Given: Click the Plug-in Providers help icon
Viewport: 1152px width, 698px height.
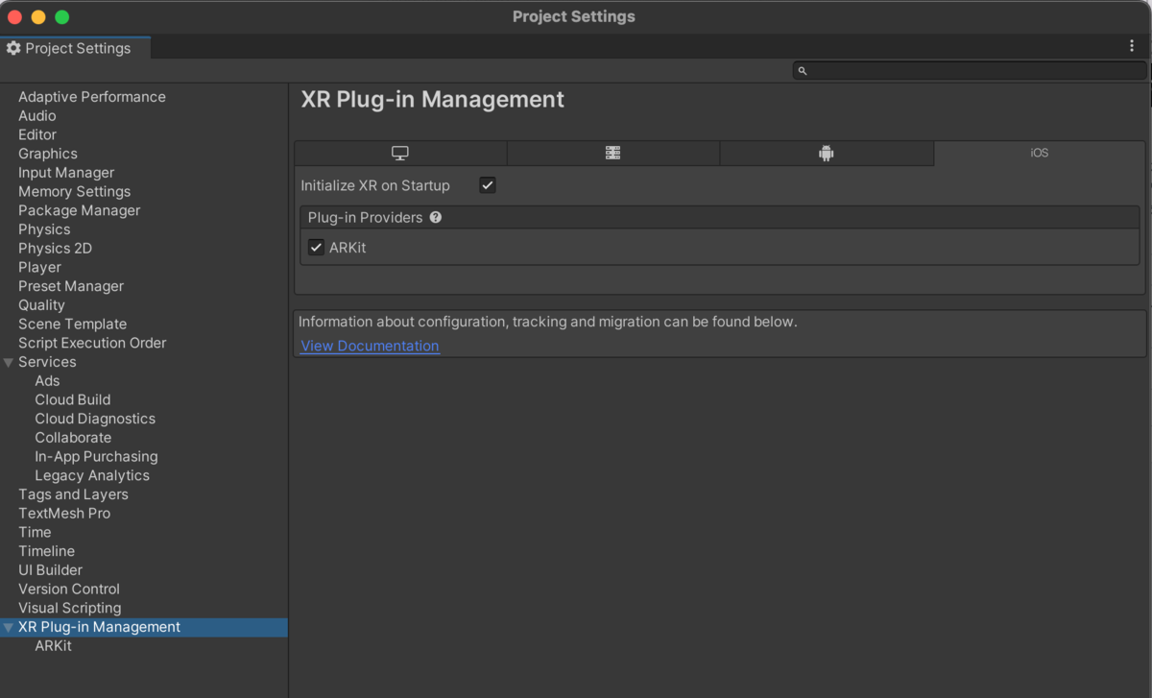Looking at the screenshot, I should (436, 218).
